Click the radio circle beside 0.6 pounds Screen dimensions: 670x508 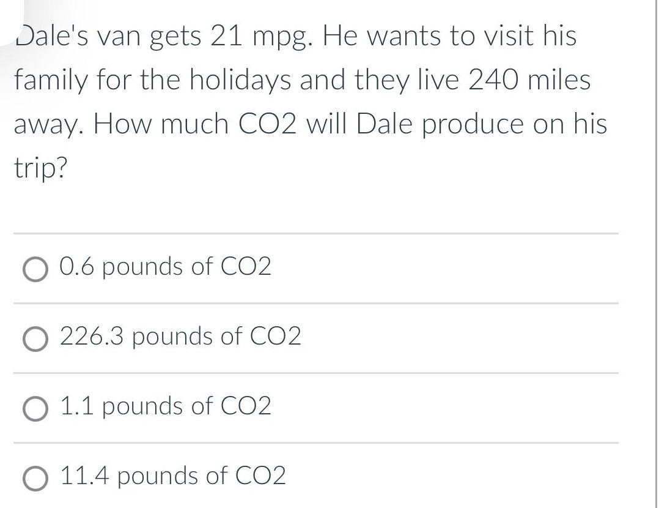35,268
